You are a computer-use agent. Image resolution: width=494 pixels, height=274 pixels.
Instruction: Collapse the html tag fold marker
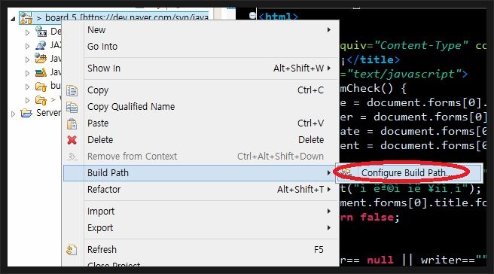pyautogui.click(x=252, y=15)
